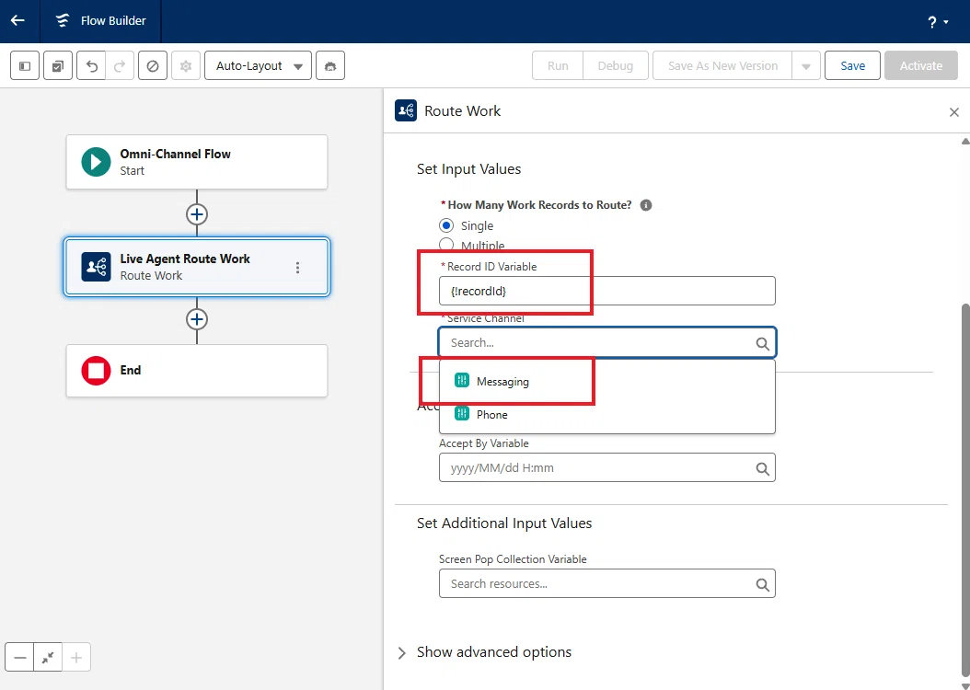Select the Multiple radio button
970x690 pixels.
coord(446,245)
